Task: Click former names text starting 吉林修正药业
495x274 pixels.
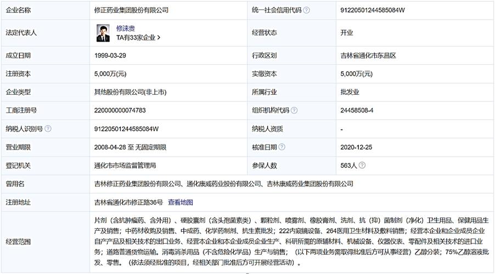Action: 223,184
